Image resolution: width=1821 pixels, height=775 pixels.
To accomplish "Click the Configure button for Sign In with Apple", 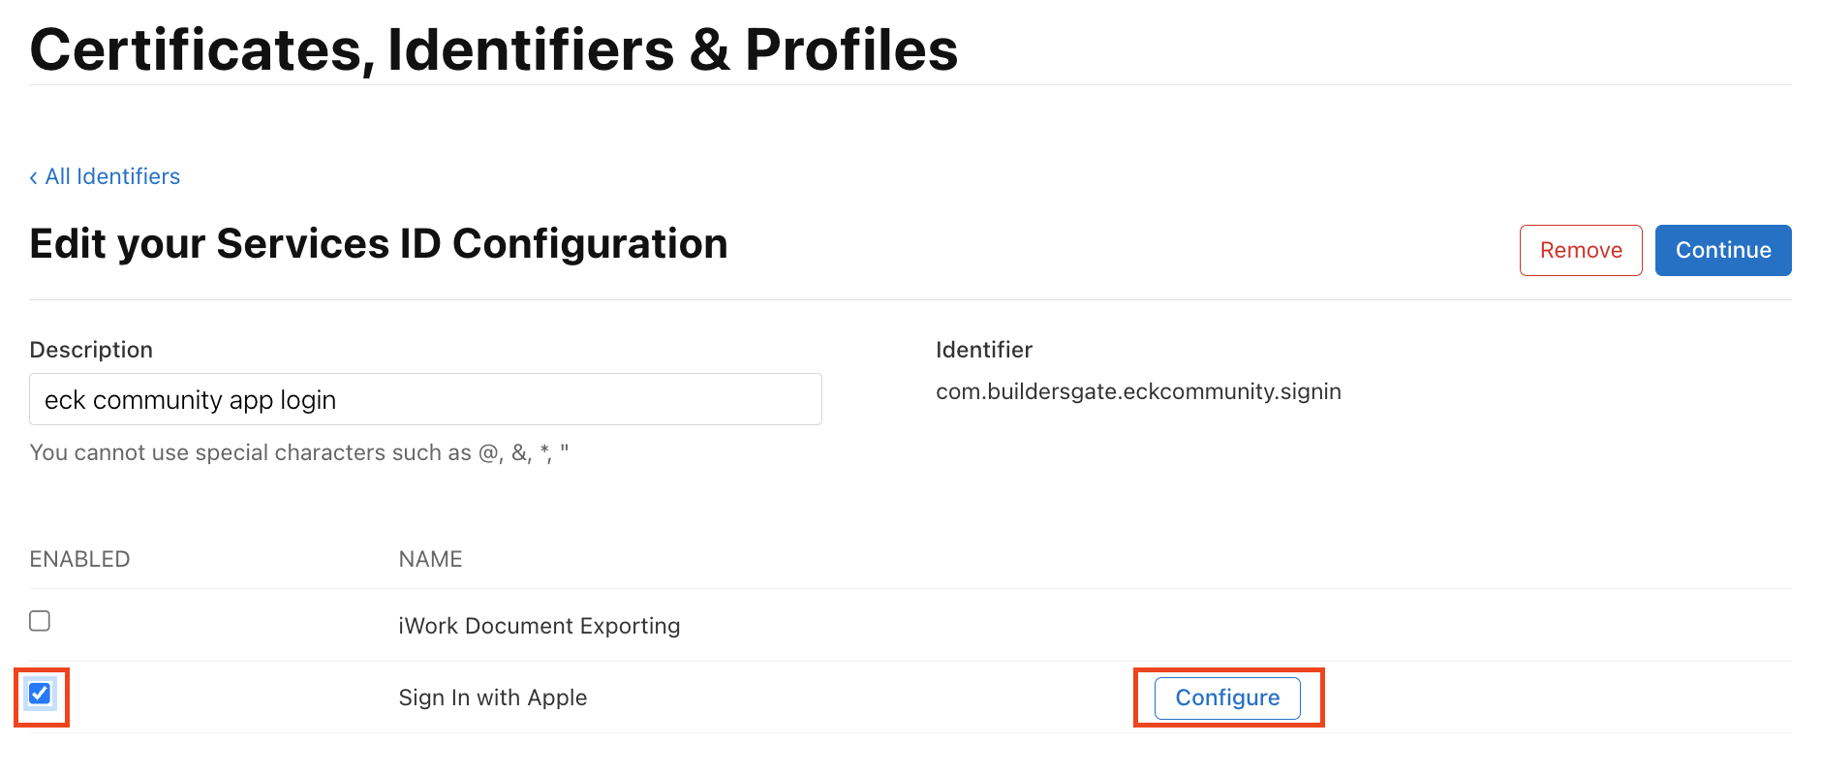I will pyautogui.click(x=1226, y=697).
